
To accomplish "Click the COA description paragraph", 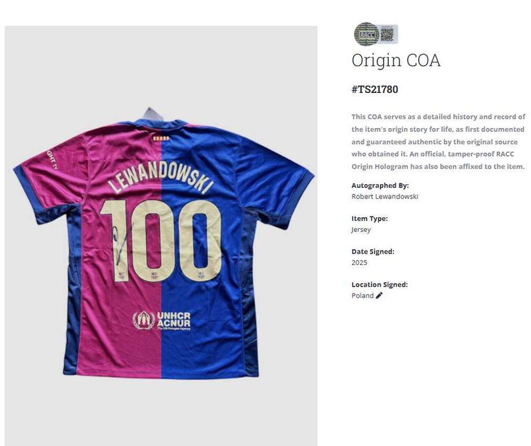I will coord(438,141).
